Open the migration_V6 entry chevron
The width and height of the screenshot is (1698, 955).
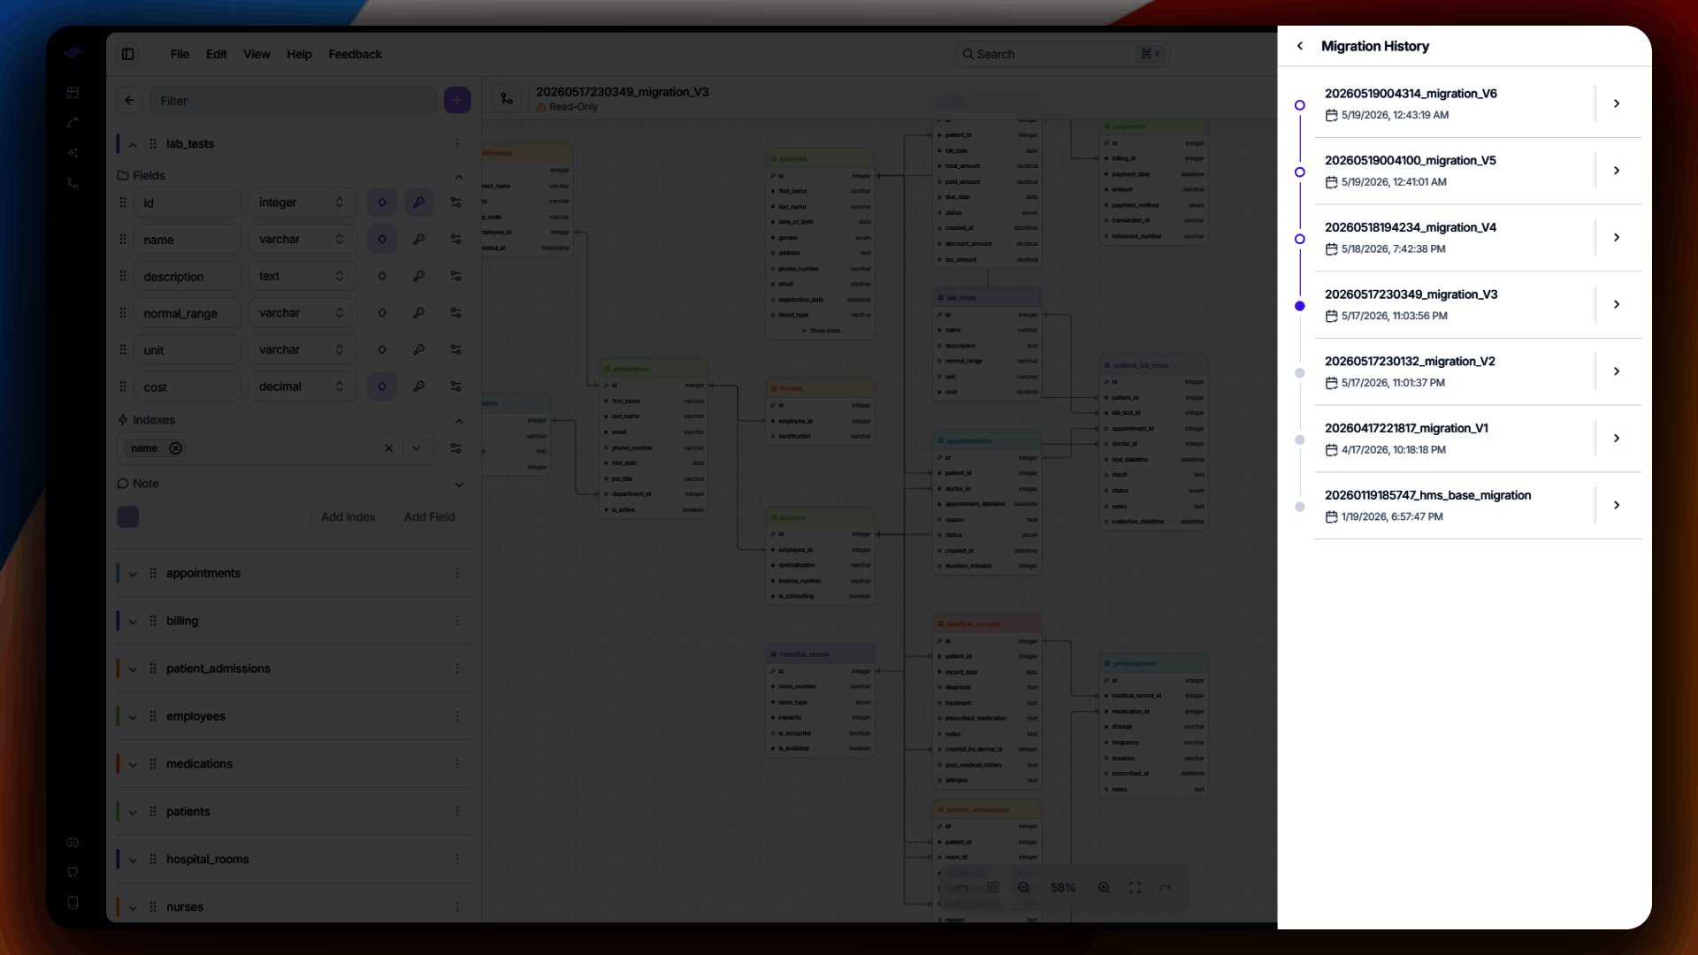point(1617,104)
